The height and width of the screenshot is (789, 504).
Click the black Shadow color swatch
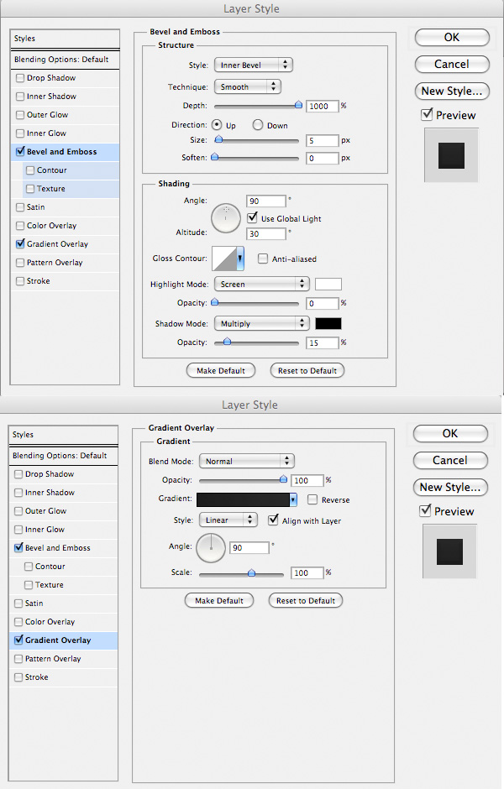(x=328, y=323)
